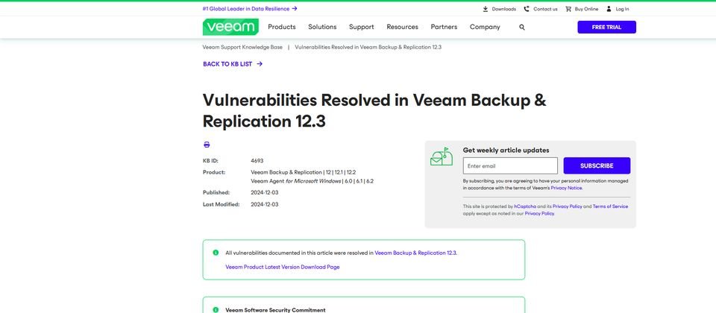716x313 pixels.
Task: Click the mailbox icon in subscribe box
Action: coord(442,157)
